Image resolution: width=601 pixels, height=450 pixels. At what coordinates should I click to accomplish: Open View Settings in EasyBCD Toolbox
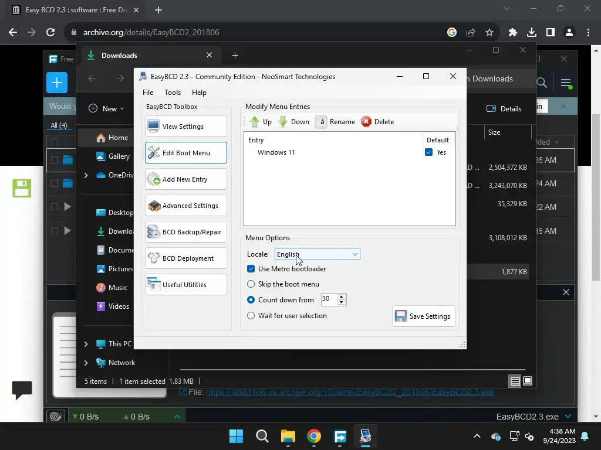186,127
